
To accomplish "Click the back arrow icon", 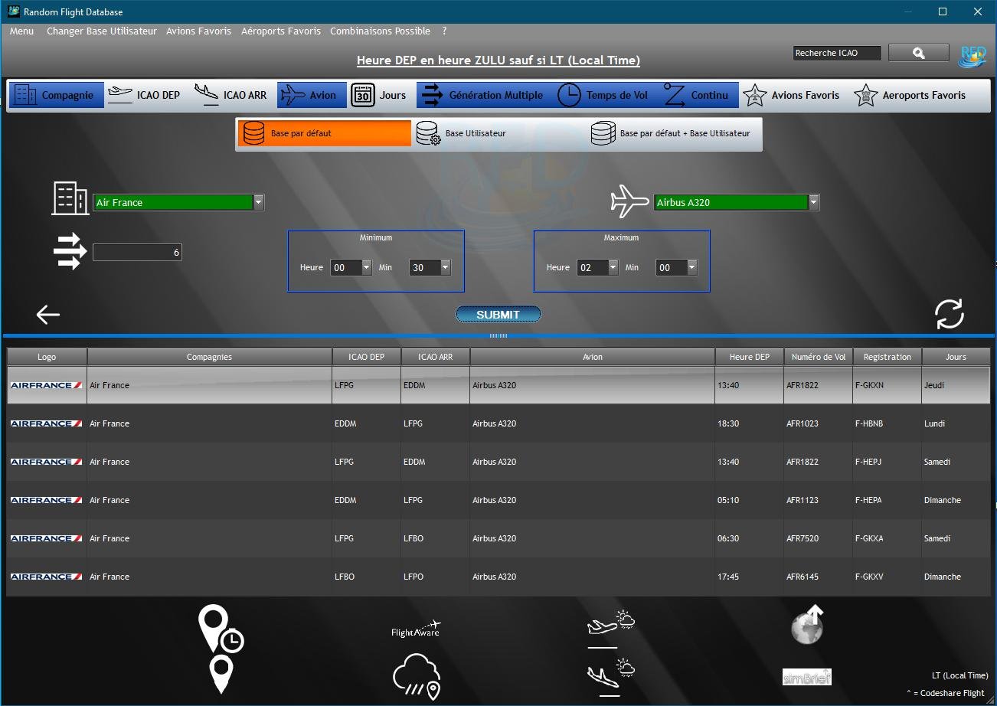I will [x=47, y=314].
